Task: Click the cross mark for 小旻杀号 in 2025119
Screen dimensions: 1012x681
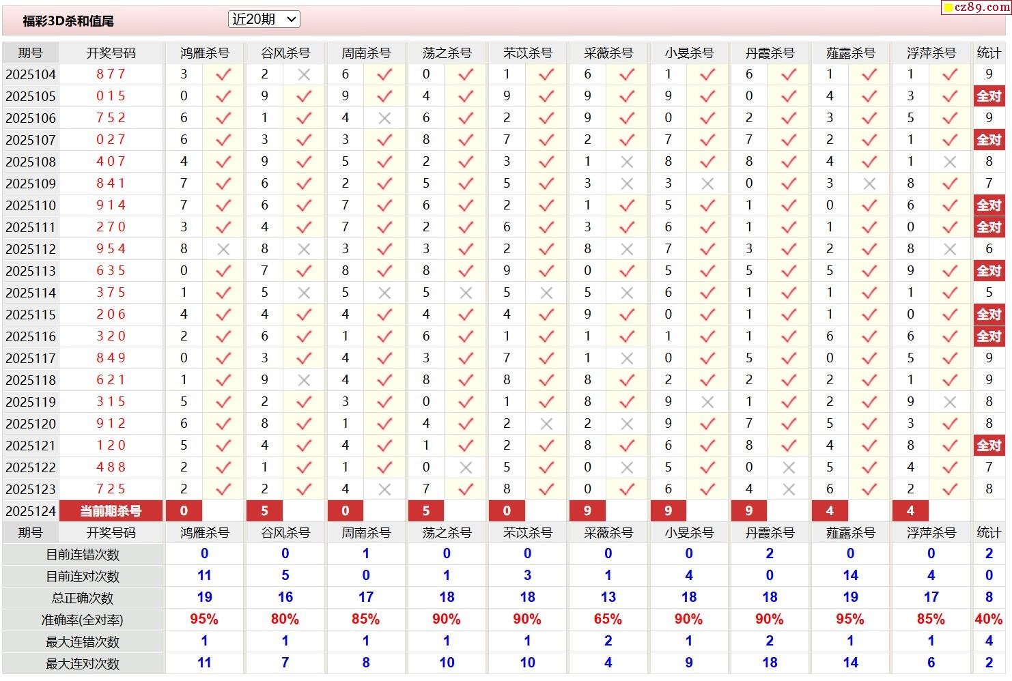Action: point(707,402)
